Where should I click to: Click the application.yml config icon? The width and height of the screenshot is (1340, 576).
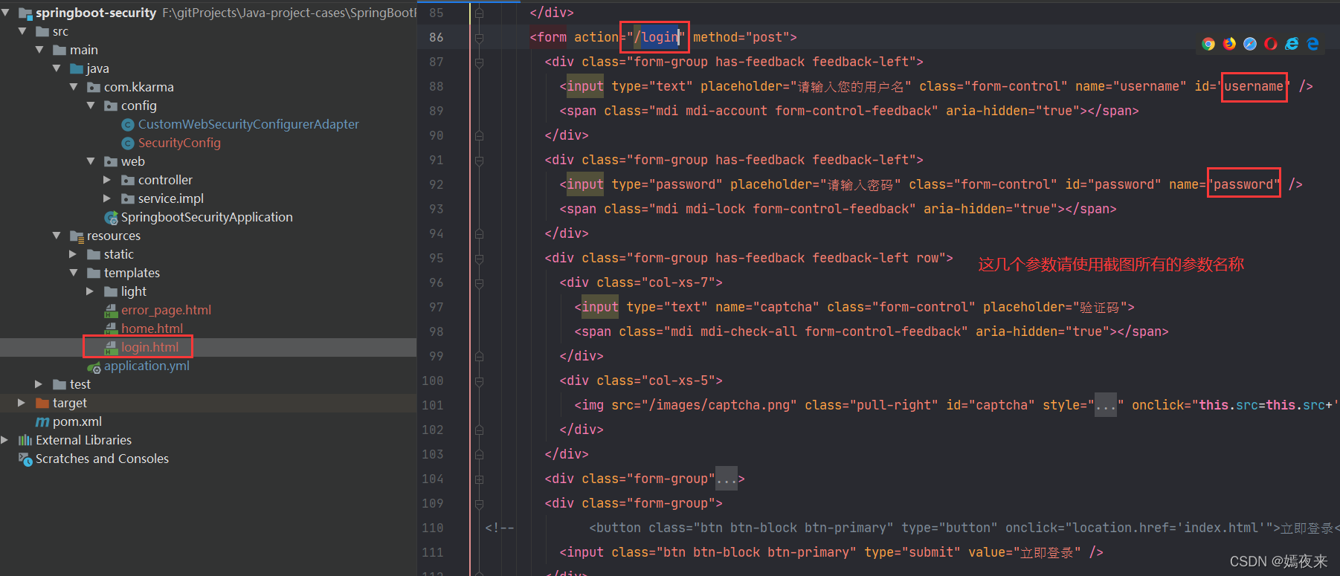(x=94, y=366)
